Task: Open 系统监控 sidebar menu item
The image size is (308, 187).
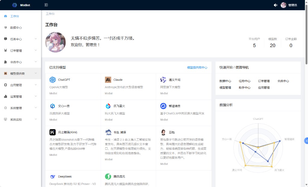Action: 20,119
